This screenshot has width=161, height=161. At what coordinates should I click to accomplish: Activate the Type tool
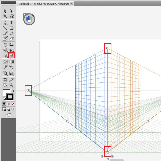point(12,23)
